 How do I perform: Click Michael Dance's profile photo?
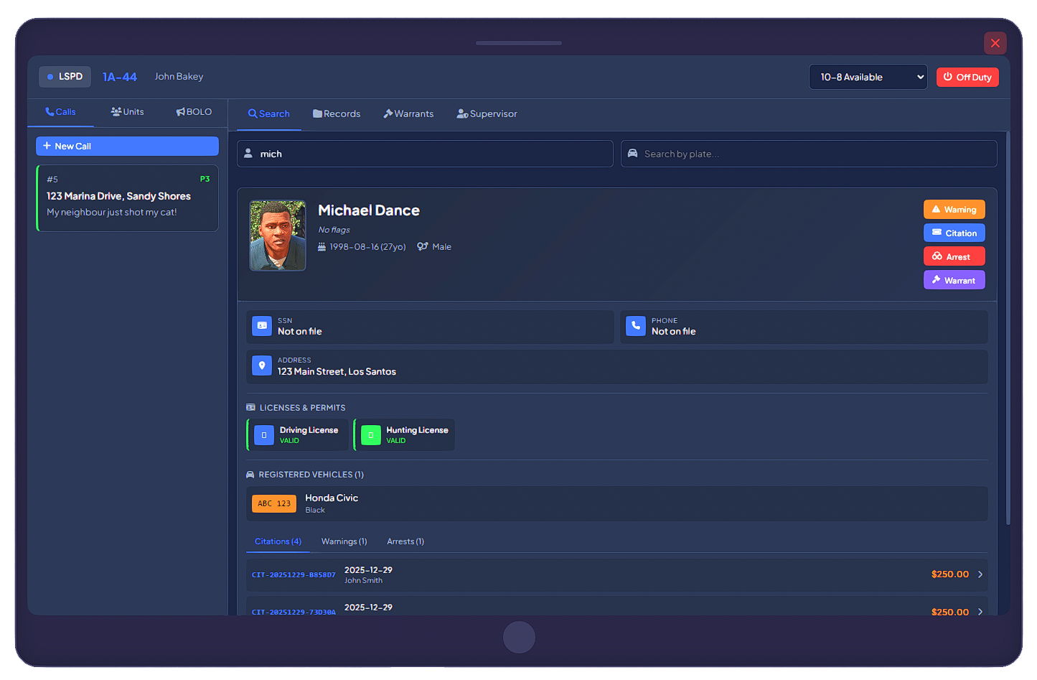point(278,236)
